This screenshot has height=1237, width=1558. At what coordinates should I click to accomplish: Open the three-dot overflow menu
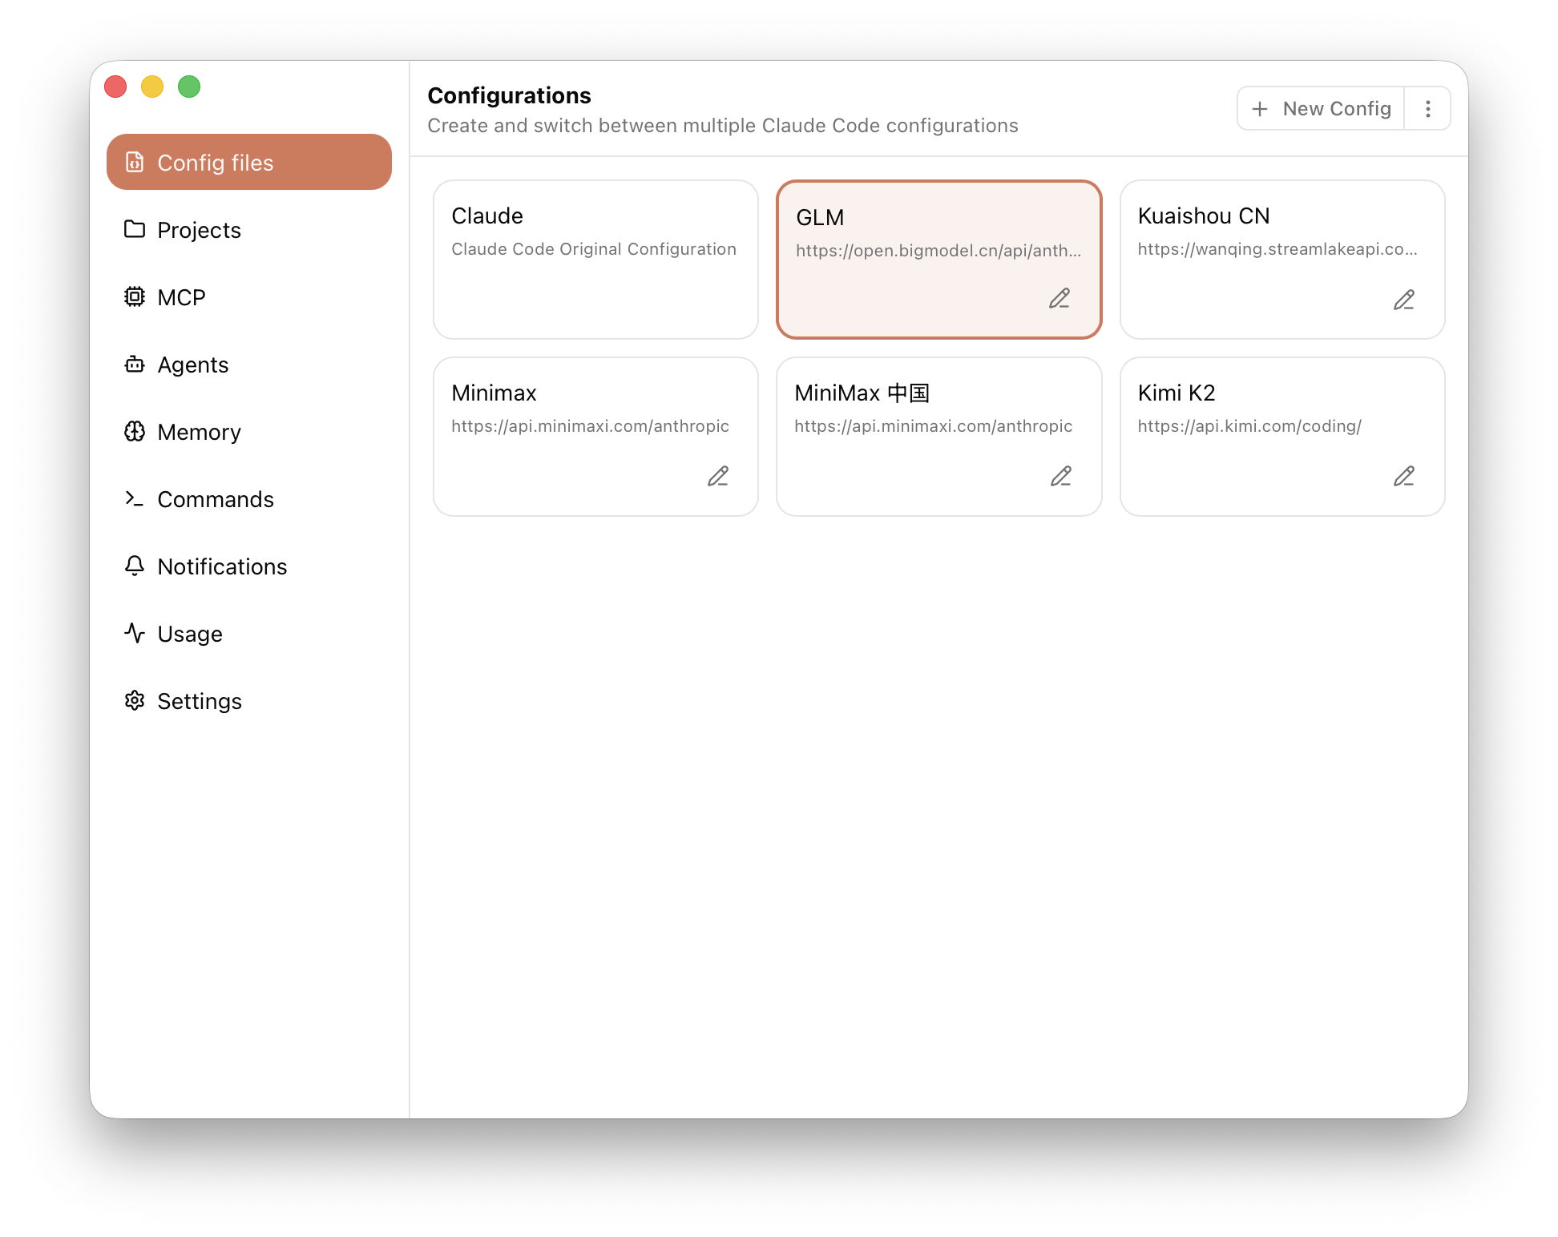click(x=1427, y=108)
